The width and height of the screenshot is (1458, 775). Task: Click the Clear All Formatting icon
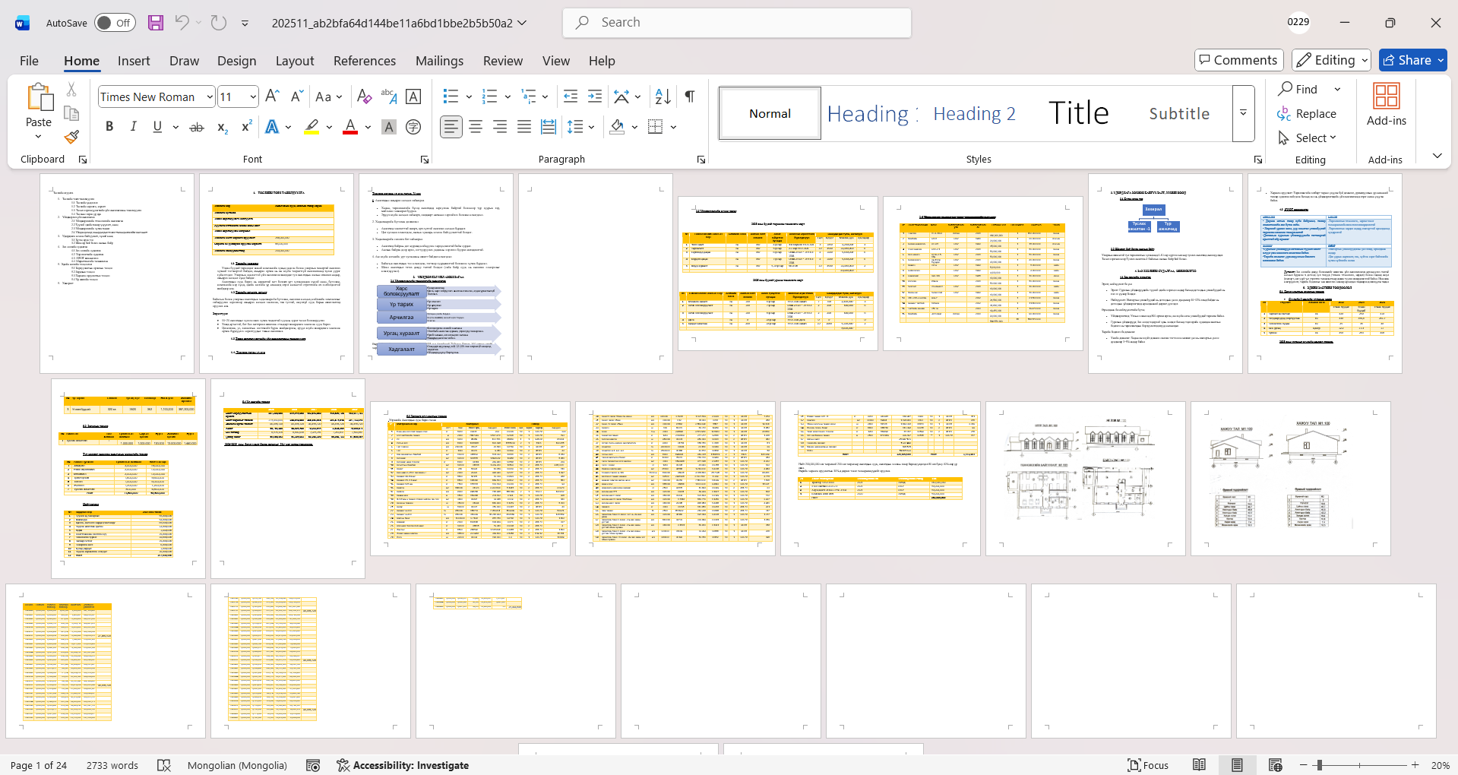tap(364, 96)
